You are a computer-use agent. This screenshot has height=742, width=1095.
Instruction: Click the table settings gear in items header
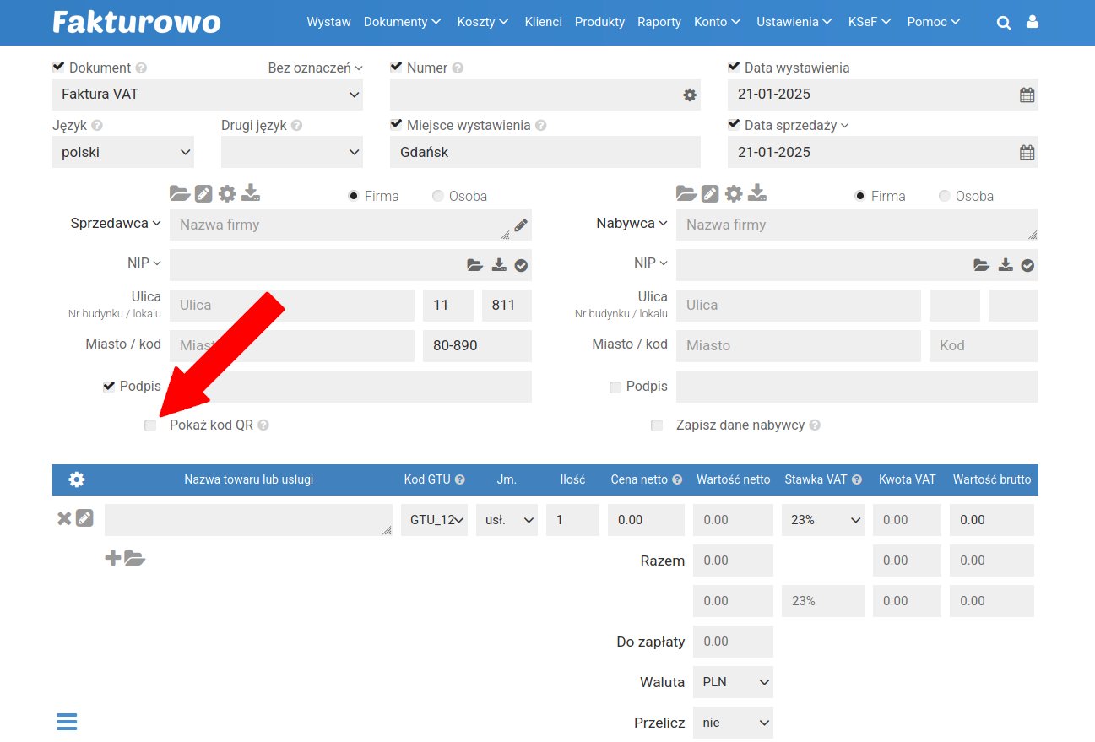pyautogui.click(x=77, y=479)
